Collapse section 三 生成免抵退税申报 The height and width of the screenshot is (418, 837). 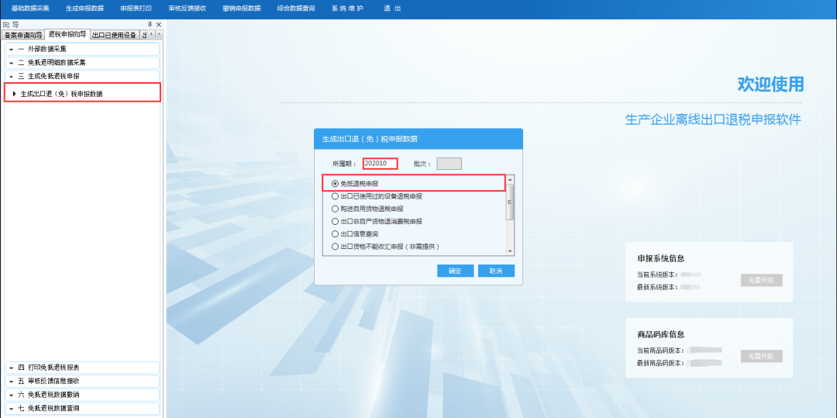point(82,77)
